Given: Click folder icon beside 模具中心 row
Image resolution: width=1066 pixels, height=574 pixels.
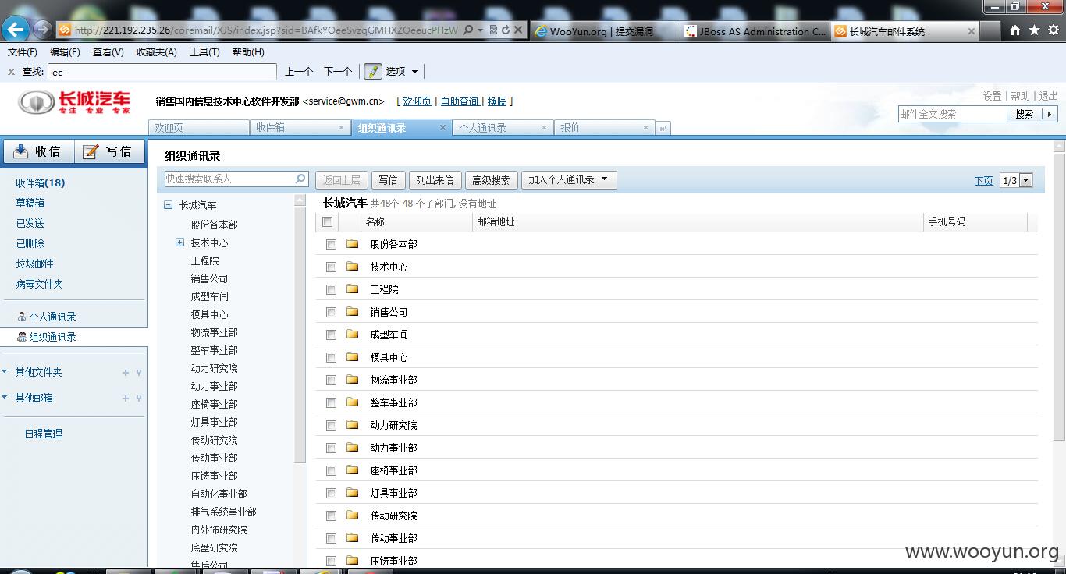Looking at the screenshot, I should click(x=352, y=357).
